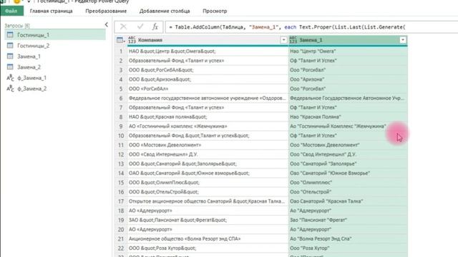The width and height of the screenshot is (458, 257).
Task: Click cell 'ООО «Свод Интернешнл» Д.У.'
Action: click(x=208, y=154)
